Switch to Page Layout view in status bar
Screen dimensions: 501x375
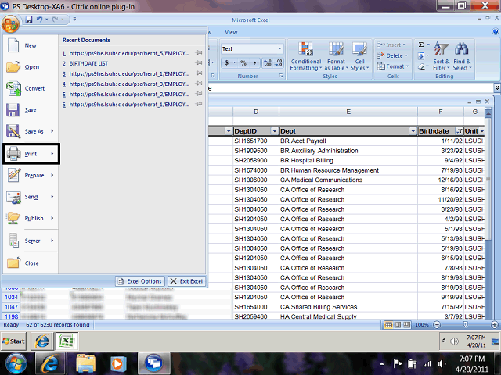396,324
